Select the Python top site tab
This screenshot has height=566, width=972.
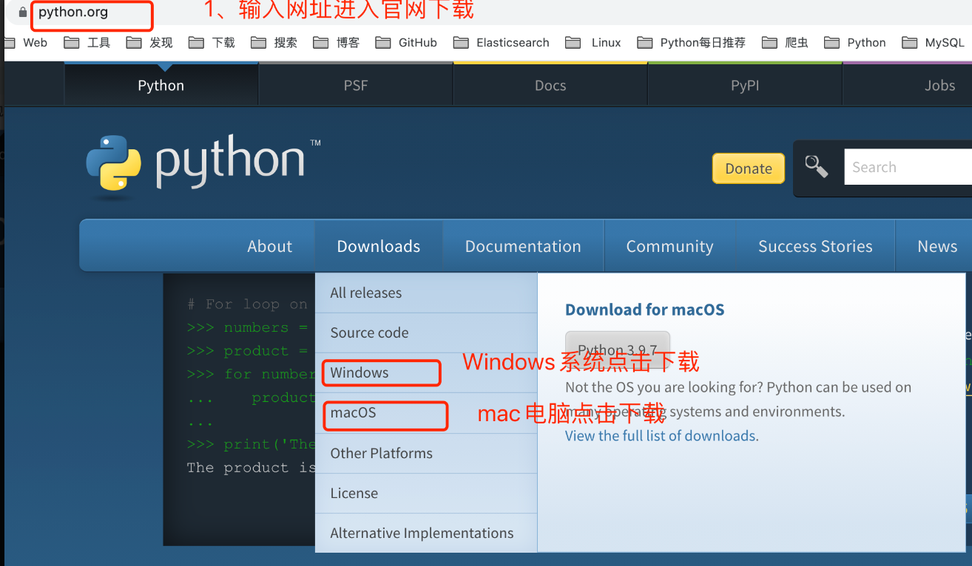tap(161, 85)
